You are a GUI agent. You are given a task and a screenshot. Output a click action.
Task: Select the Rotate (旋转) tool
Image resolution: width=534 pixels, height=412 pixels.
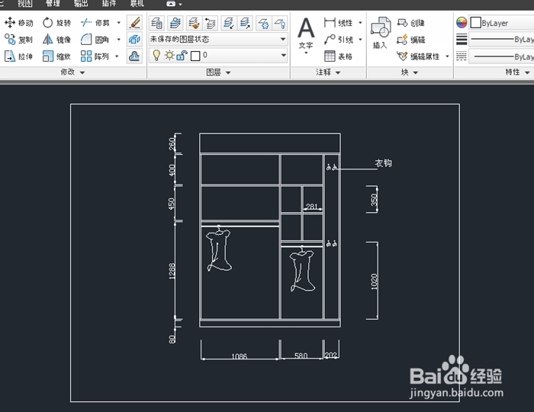pos(57,23)
